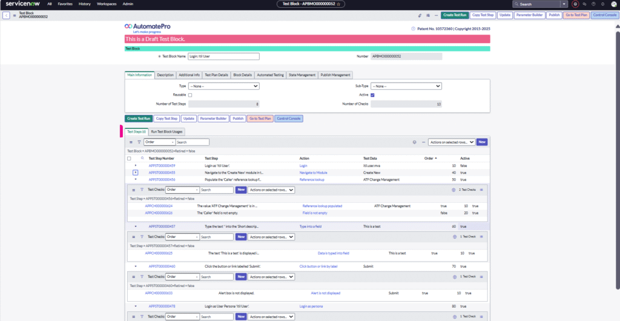This screenshot has width=620, height=321.
Task: Open the more options ellipsis in form header
Action: pyautogui.click(x=435, y=15)
